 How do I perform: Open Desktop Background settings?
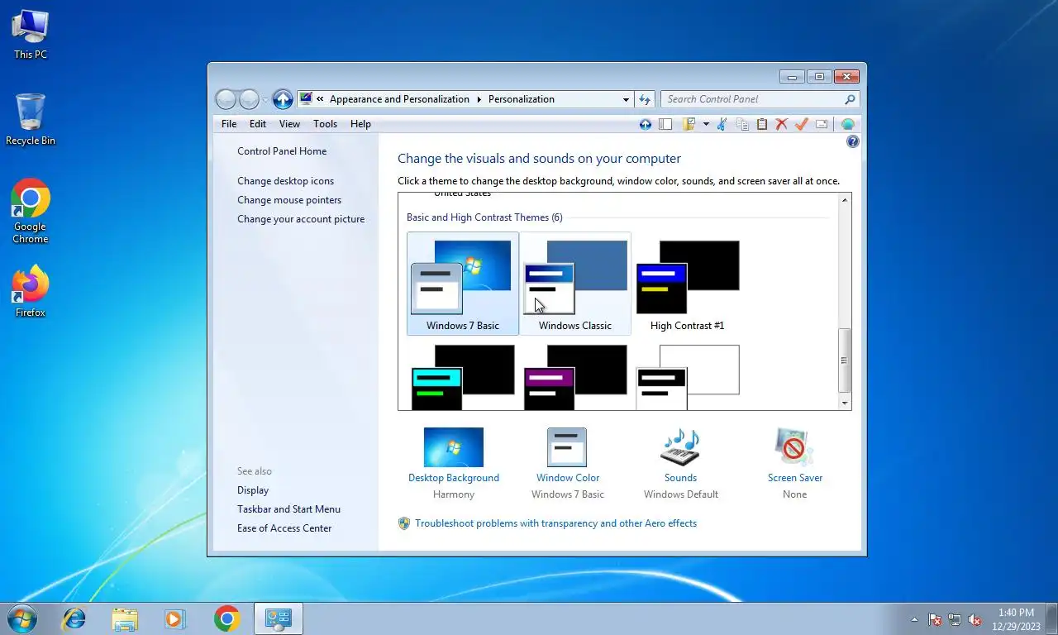pos(454,463)
